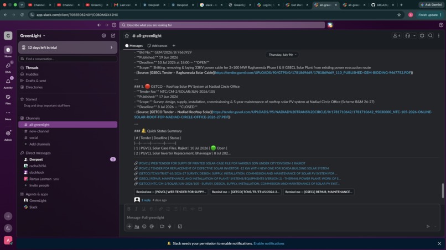Screen dimensions: 446x250
Task: Compose a new message icon
Action: [x=113, y=35]
